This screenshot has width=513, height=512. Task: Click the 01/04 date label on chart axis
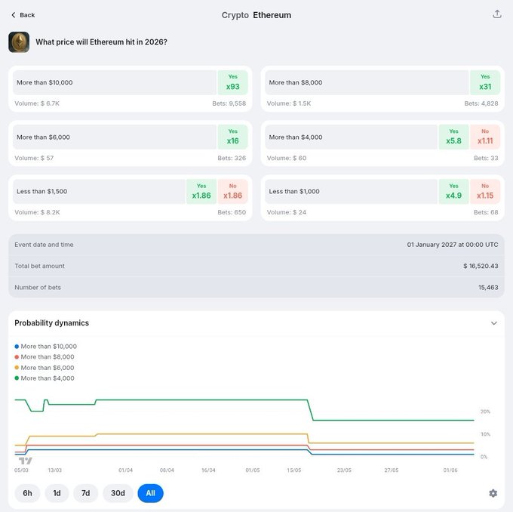pos(126,470)
